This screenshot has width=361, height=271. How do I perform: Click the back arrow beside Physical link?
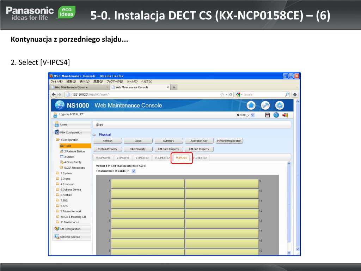[x=94, y=135]
